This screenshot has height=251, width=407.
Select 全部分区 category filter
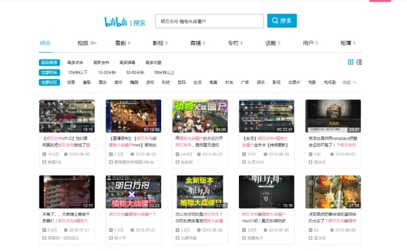pos(50,82)
